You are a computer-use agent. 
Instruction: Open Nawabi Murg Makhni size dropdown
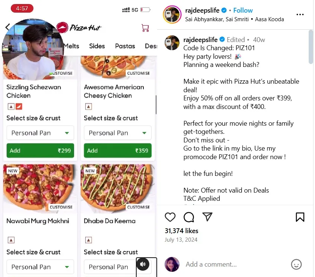(x=40, y=267)
